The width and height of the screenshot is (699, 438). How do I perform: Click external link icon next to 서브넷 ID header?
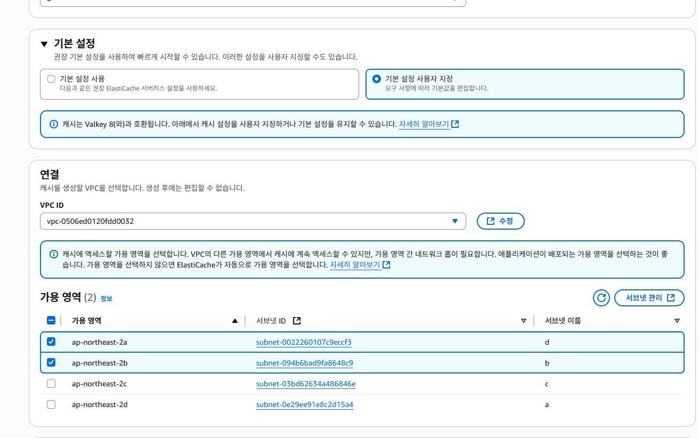pyautogui.click(x=297, y=321)
